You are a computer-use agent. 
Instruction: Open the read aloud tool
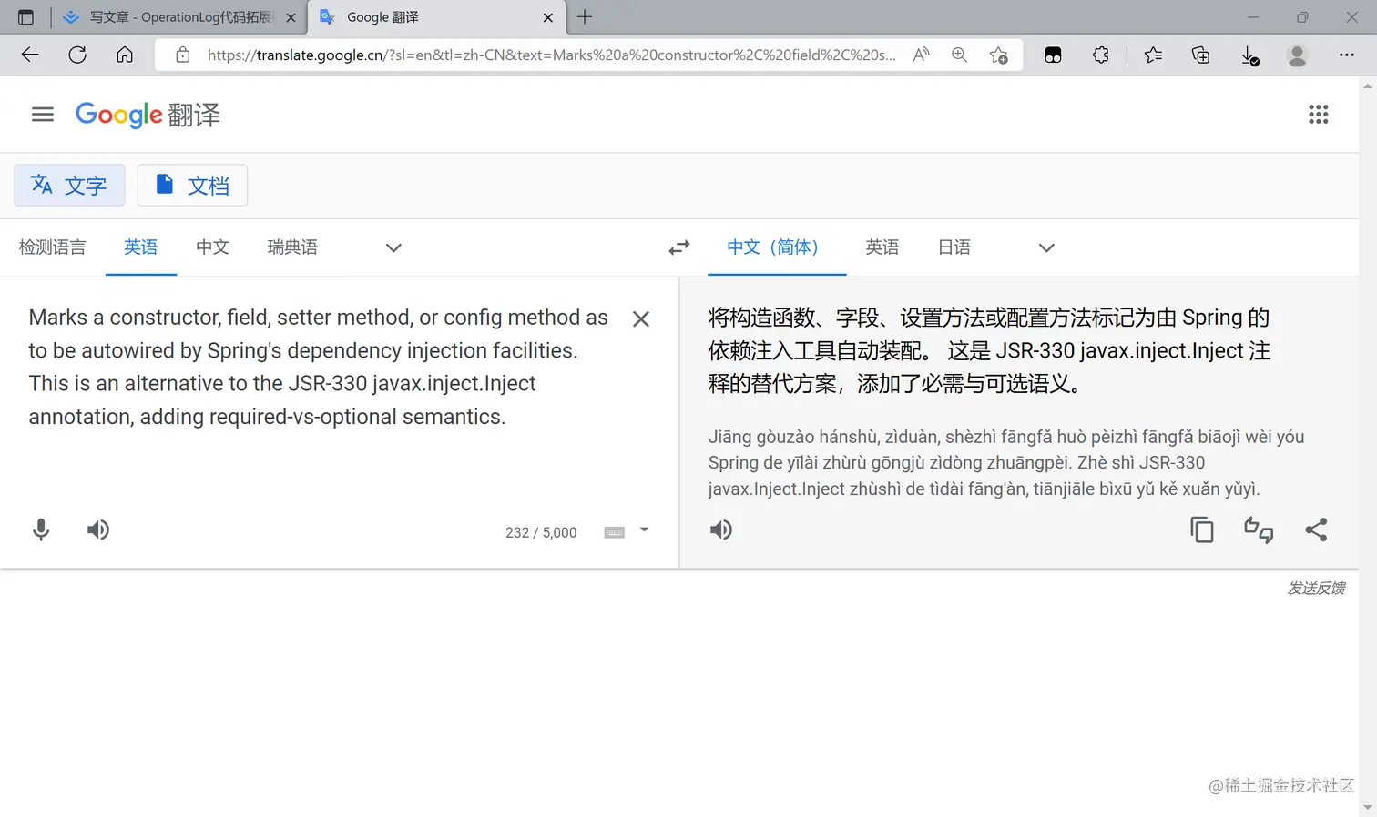point(922,55)
